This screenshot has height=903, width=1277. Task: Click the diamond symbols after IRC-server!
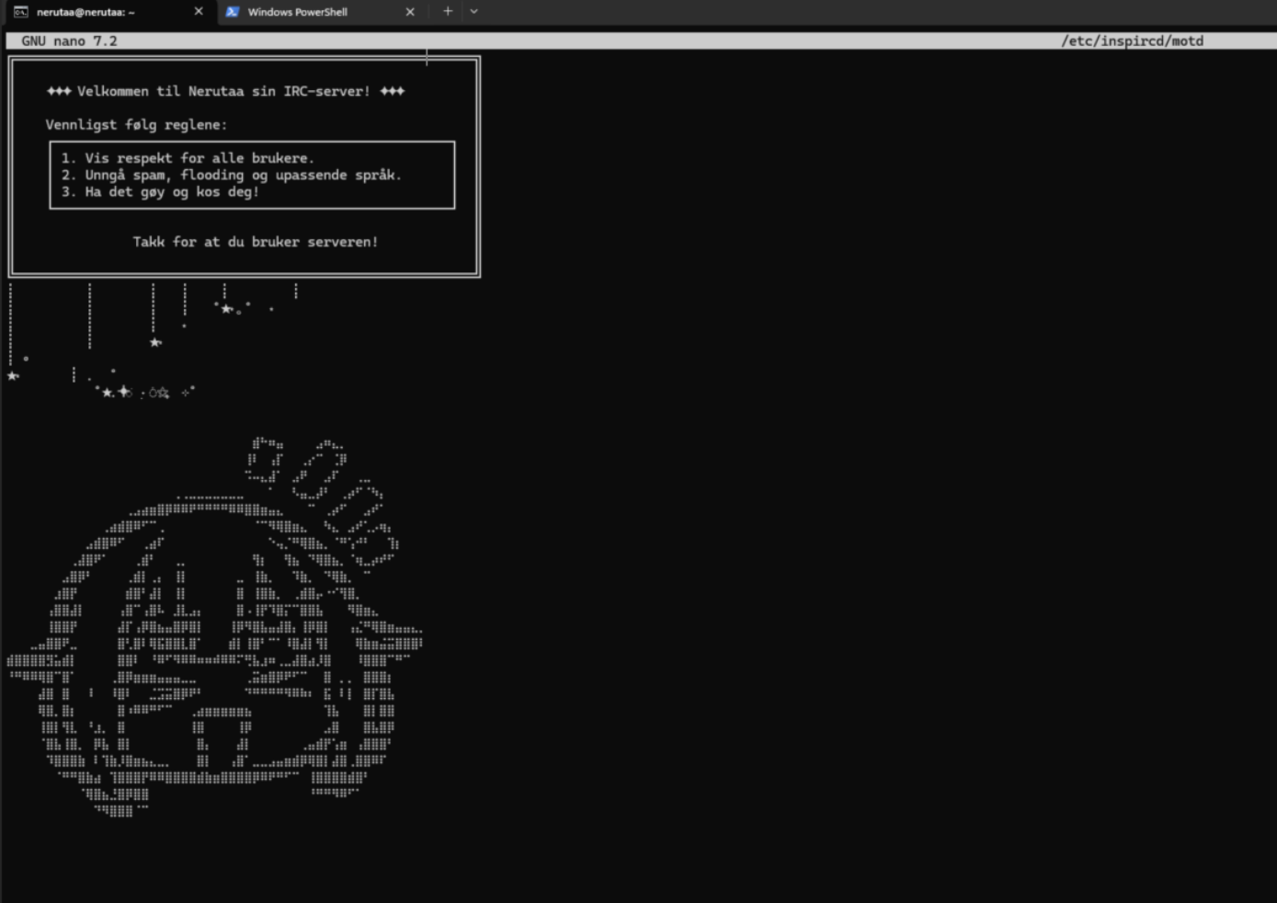[x=393, y=91]
